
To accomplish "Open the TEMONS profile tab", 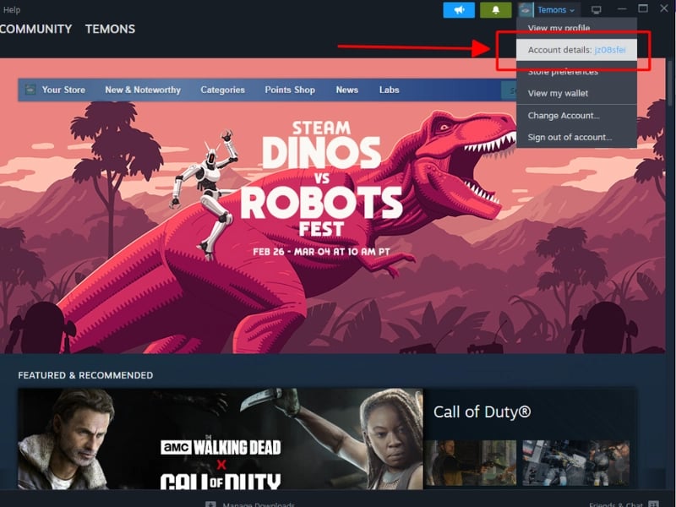I will coord(110,29).
